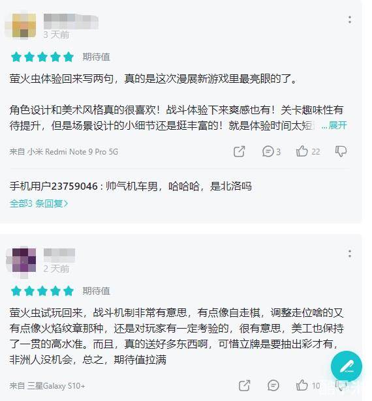Viewport: 372px width, 401px height.
Task: Open the first reviewer's blurred username
Action: [71, 21]
